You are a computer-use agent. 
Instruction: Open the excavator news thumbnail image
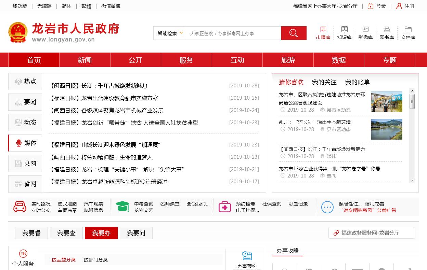click(387, 101)
